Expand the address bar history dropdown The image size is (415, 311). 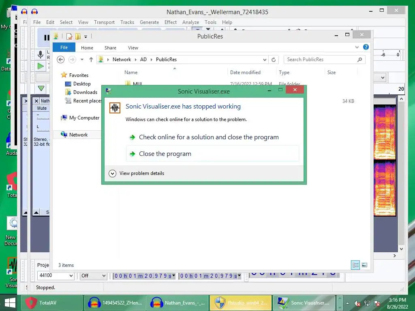(x=264, y=60)
